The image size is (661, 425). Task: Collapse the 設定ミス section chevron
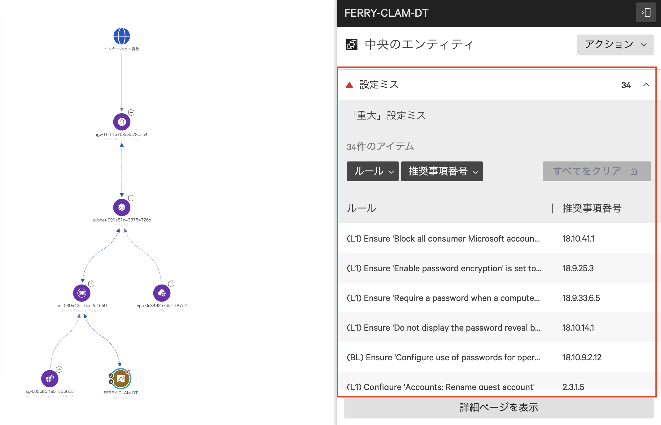[x=646, y=85]
